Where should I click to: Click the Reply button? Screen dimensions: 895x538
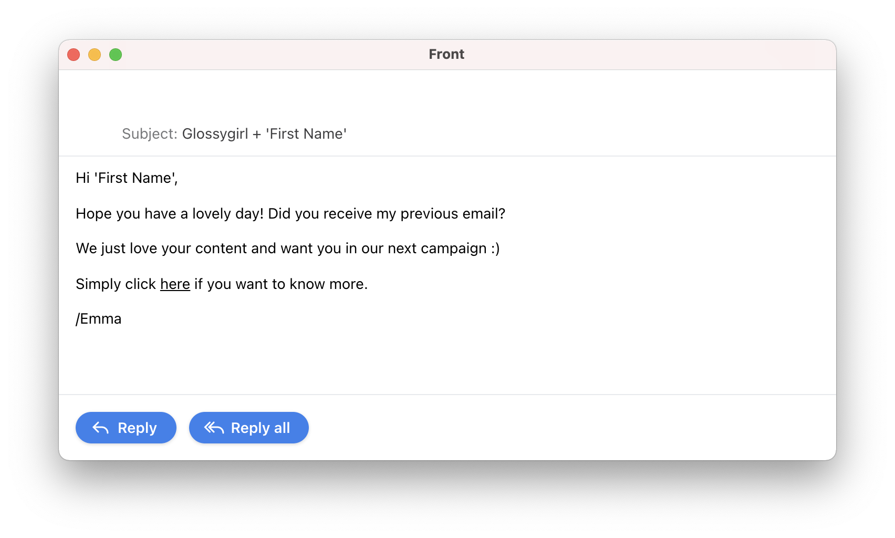pos(126,428)
